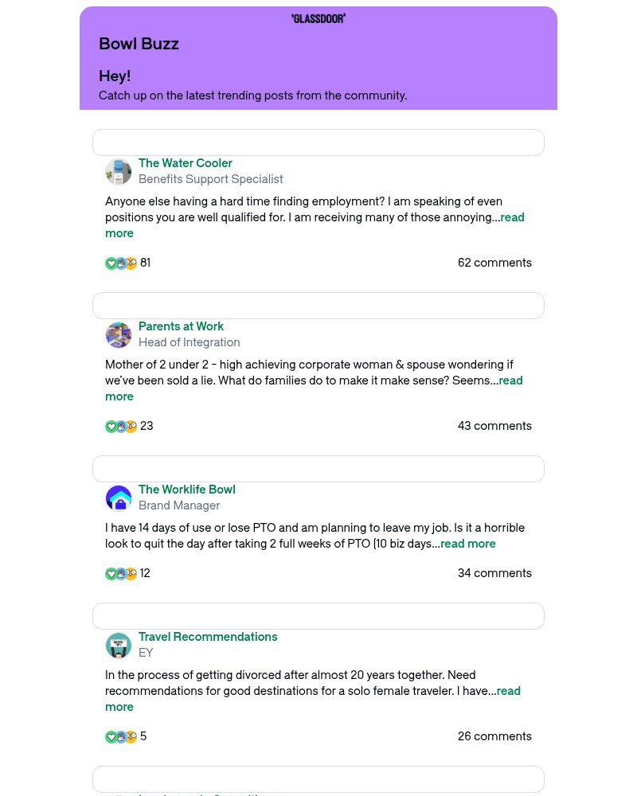637x796 pixels.
Task: View the 43 comments
Action: [494, 426]
